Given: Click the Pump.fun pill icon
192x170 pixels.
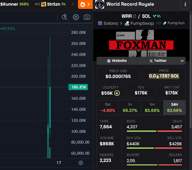Looking at the screenshot, I should [x=165, y=23].
